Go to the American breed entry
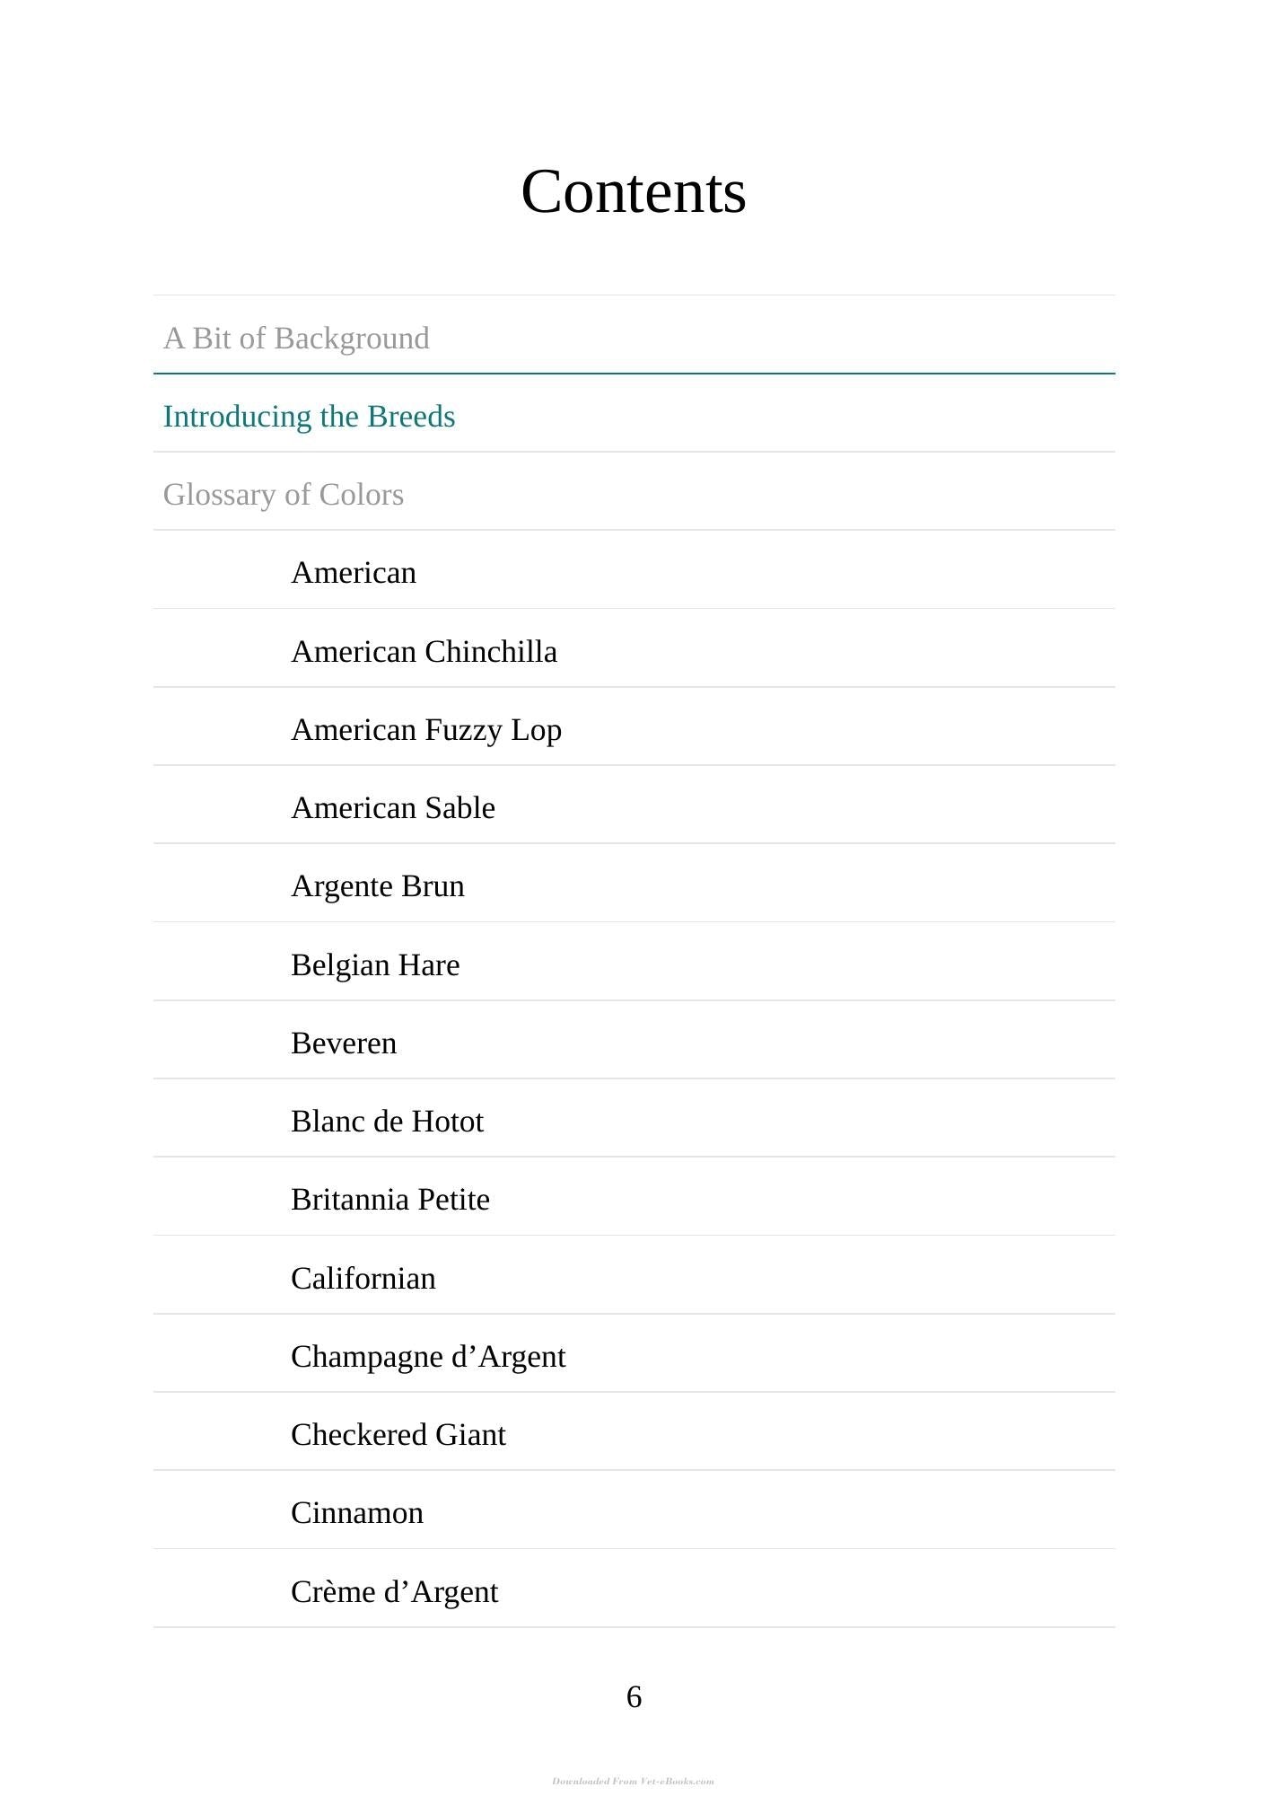1269x1796 pixels. tap(354, 573)
